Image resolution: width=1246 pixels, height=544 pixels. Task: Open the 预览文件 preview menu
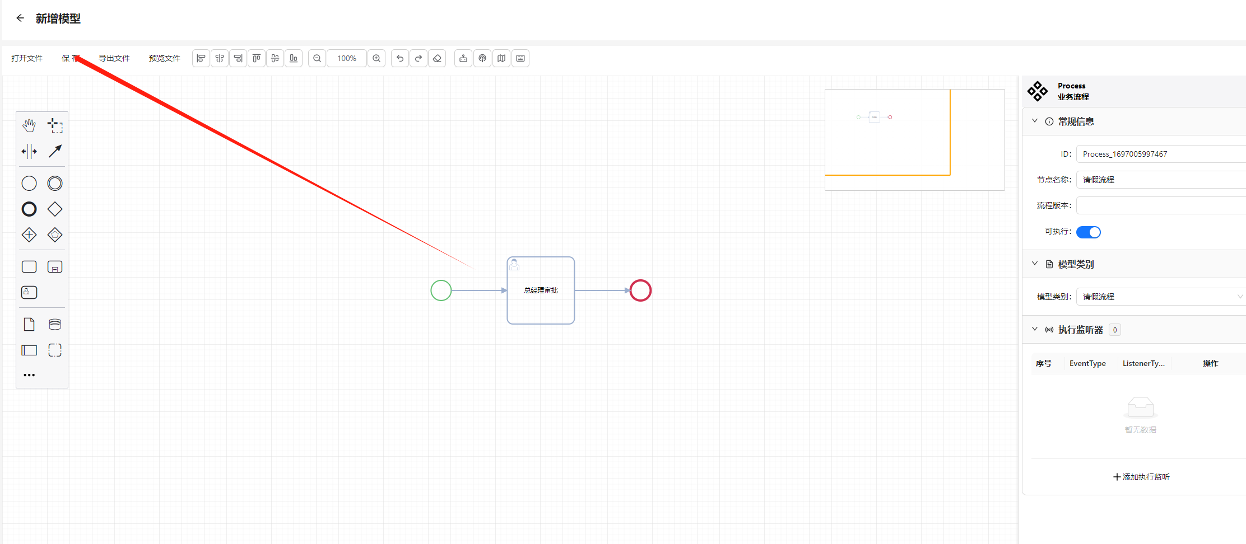click(164, 58)
